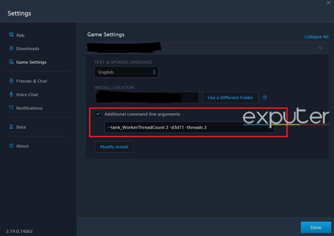Open Downloads settings via its arrow icon
The height and width of the screenshot is (236, 334).
pyautogui.click(x=12, y=48)
